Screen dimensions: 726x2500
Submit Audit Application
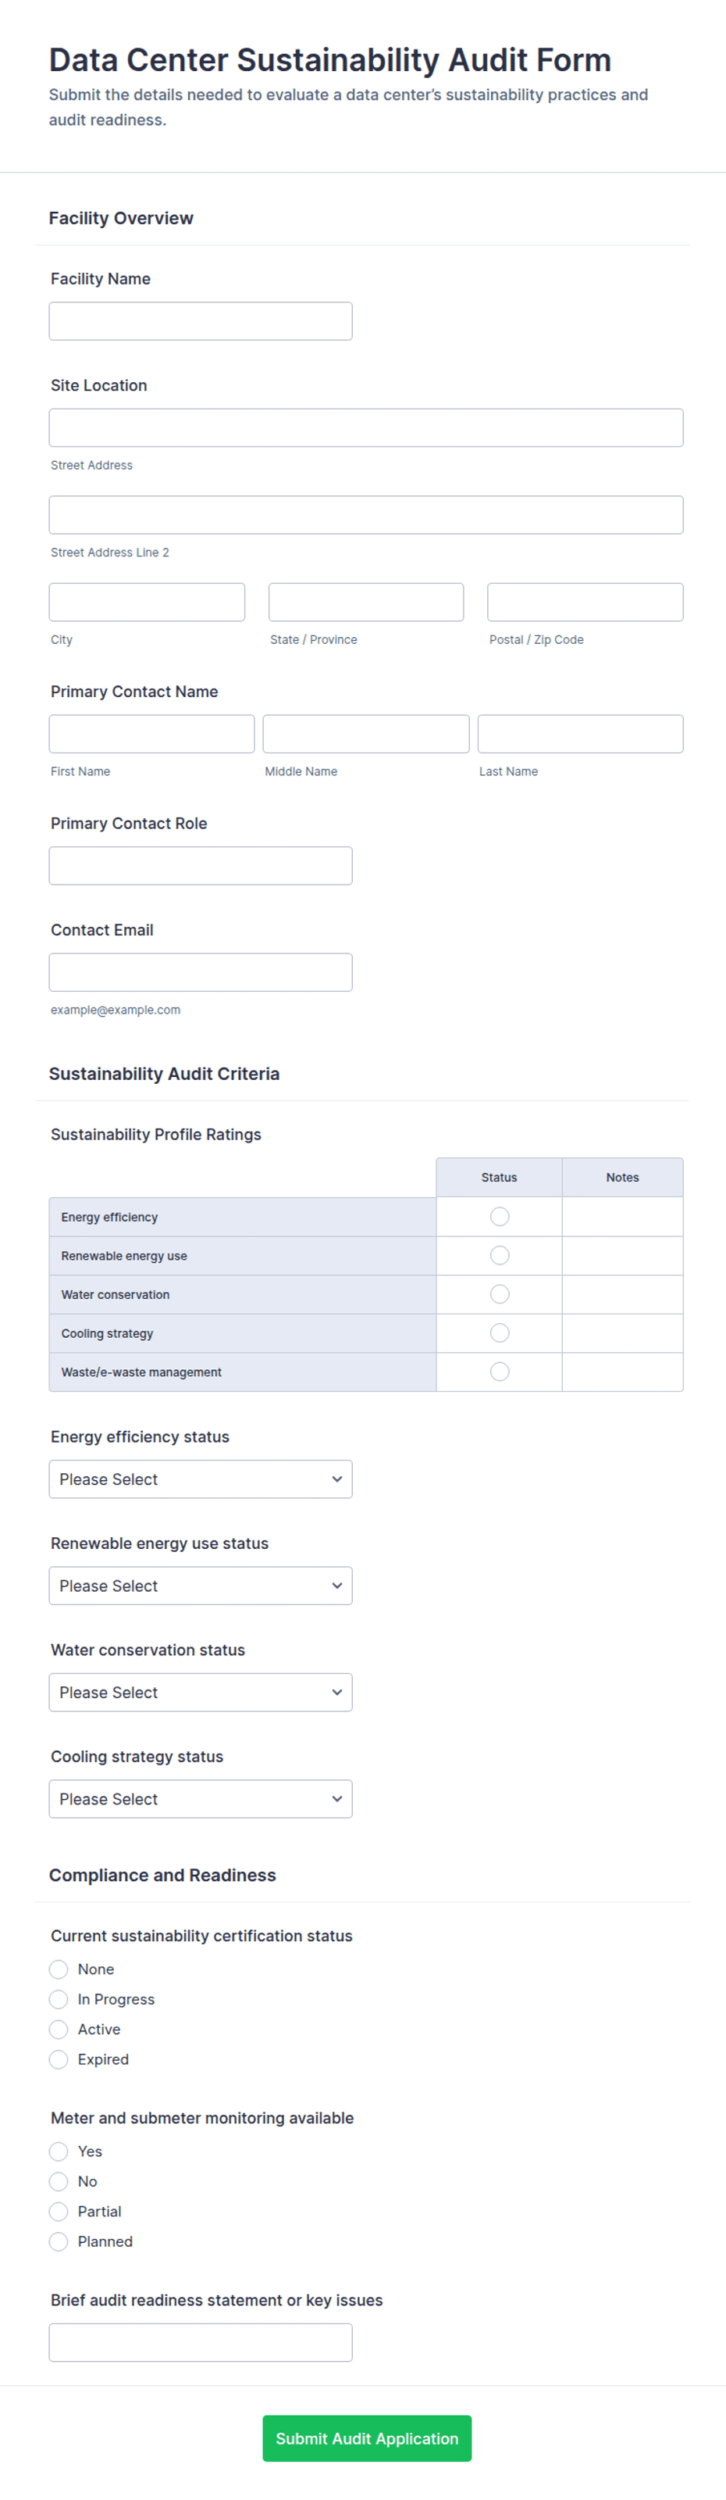click(x=366, y=2438)
